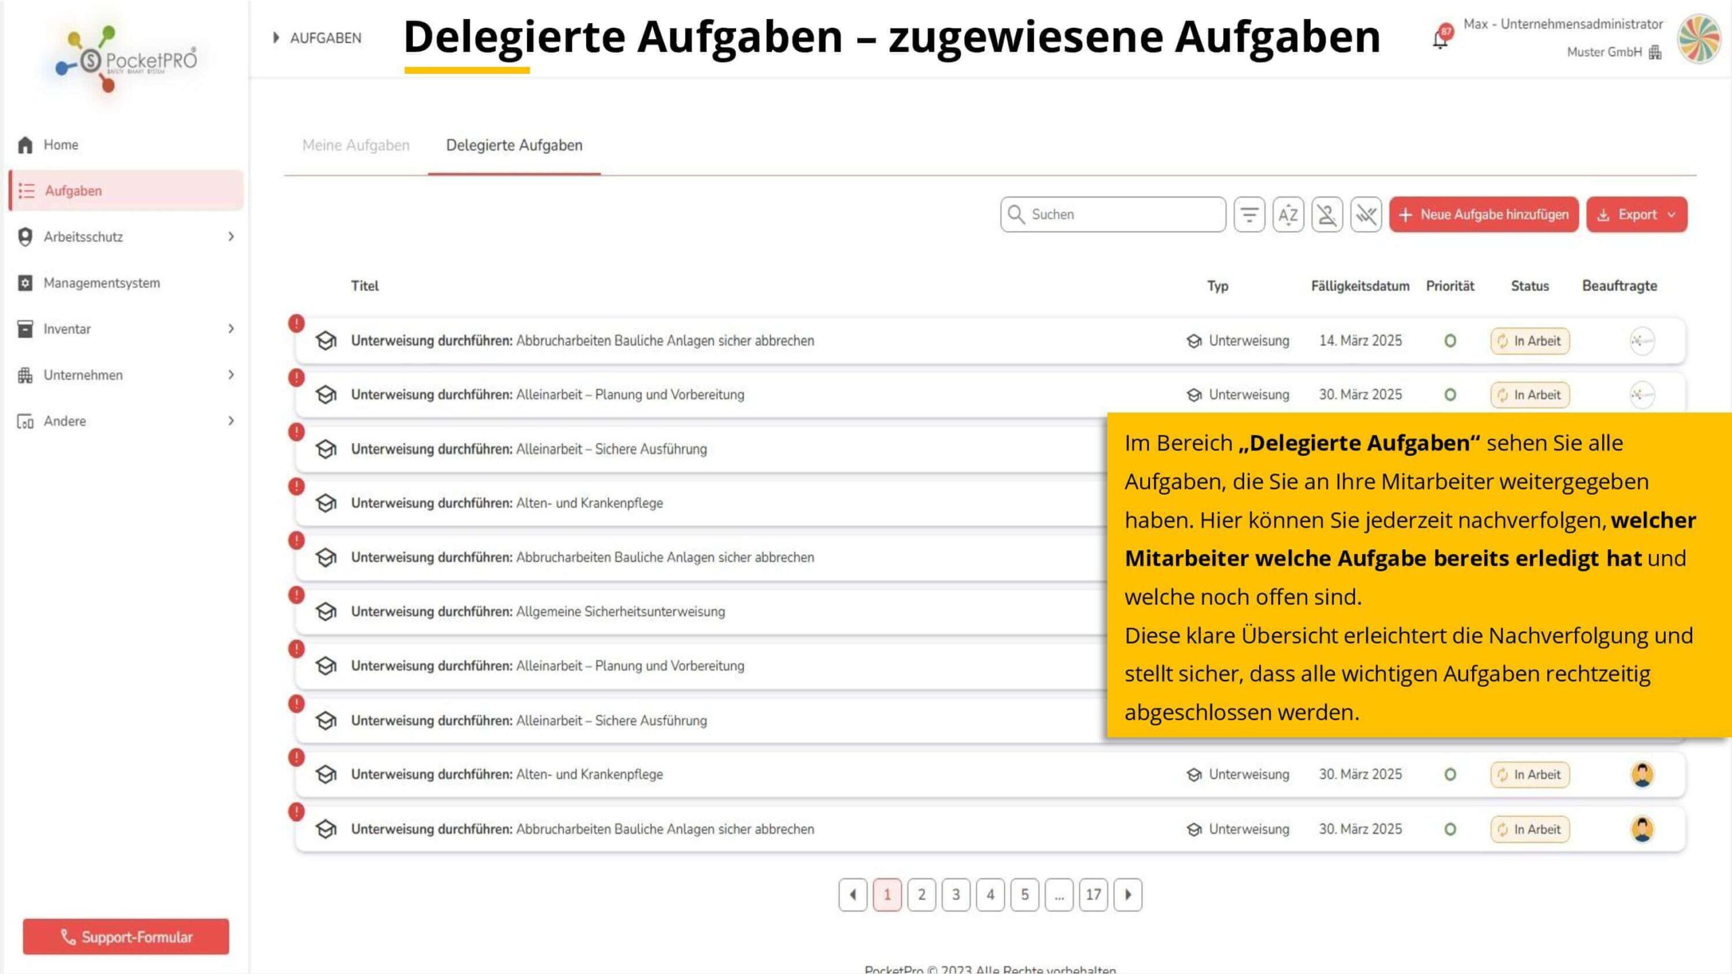Click the red alert marker on first task

point(296,323)
